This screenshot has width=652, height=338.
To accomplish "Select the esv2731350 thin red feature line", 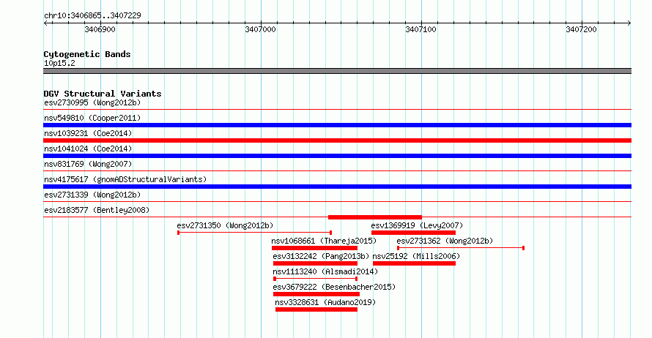I will 254,233.
